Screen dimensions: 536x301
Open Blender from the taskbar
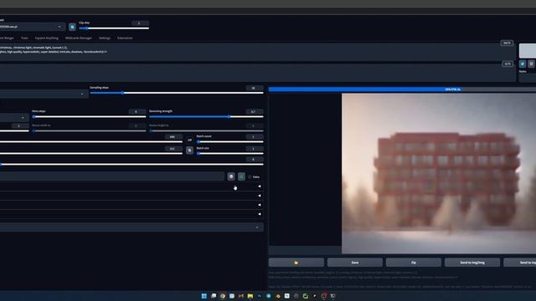277,296
